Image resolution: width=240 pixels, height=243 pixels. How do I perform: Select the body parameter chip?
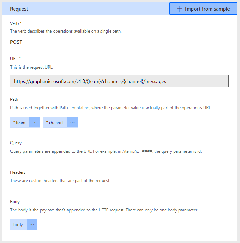[18, 224]
